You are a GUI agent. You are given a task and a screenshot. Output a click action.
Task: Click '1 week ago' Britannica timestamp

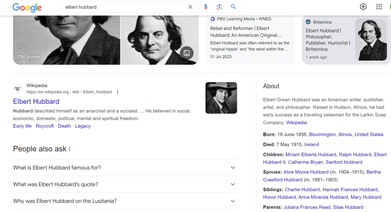pyautogui.click(x=316, y=57)
